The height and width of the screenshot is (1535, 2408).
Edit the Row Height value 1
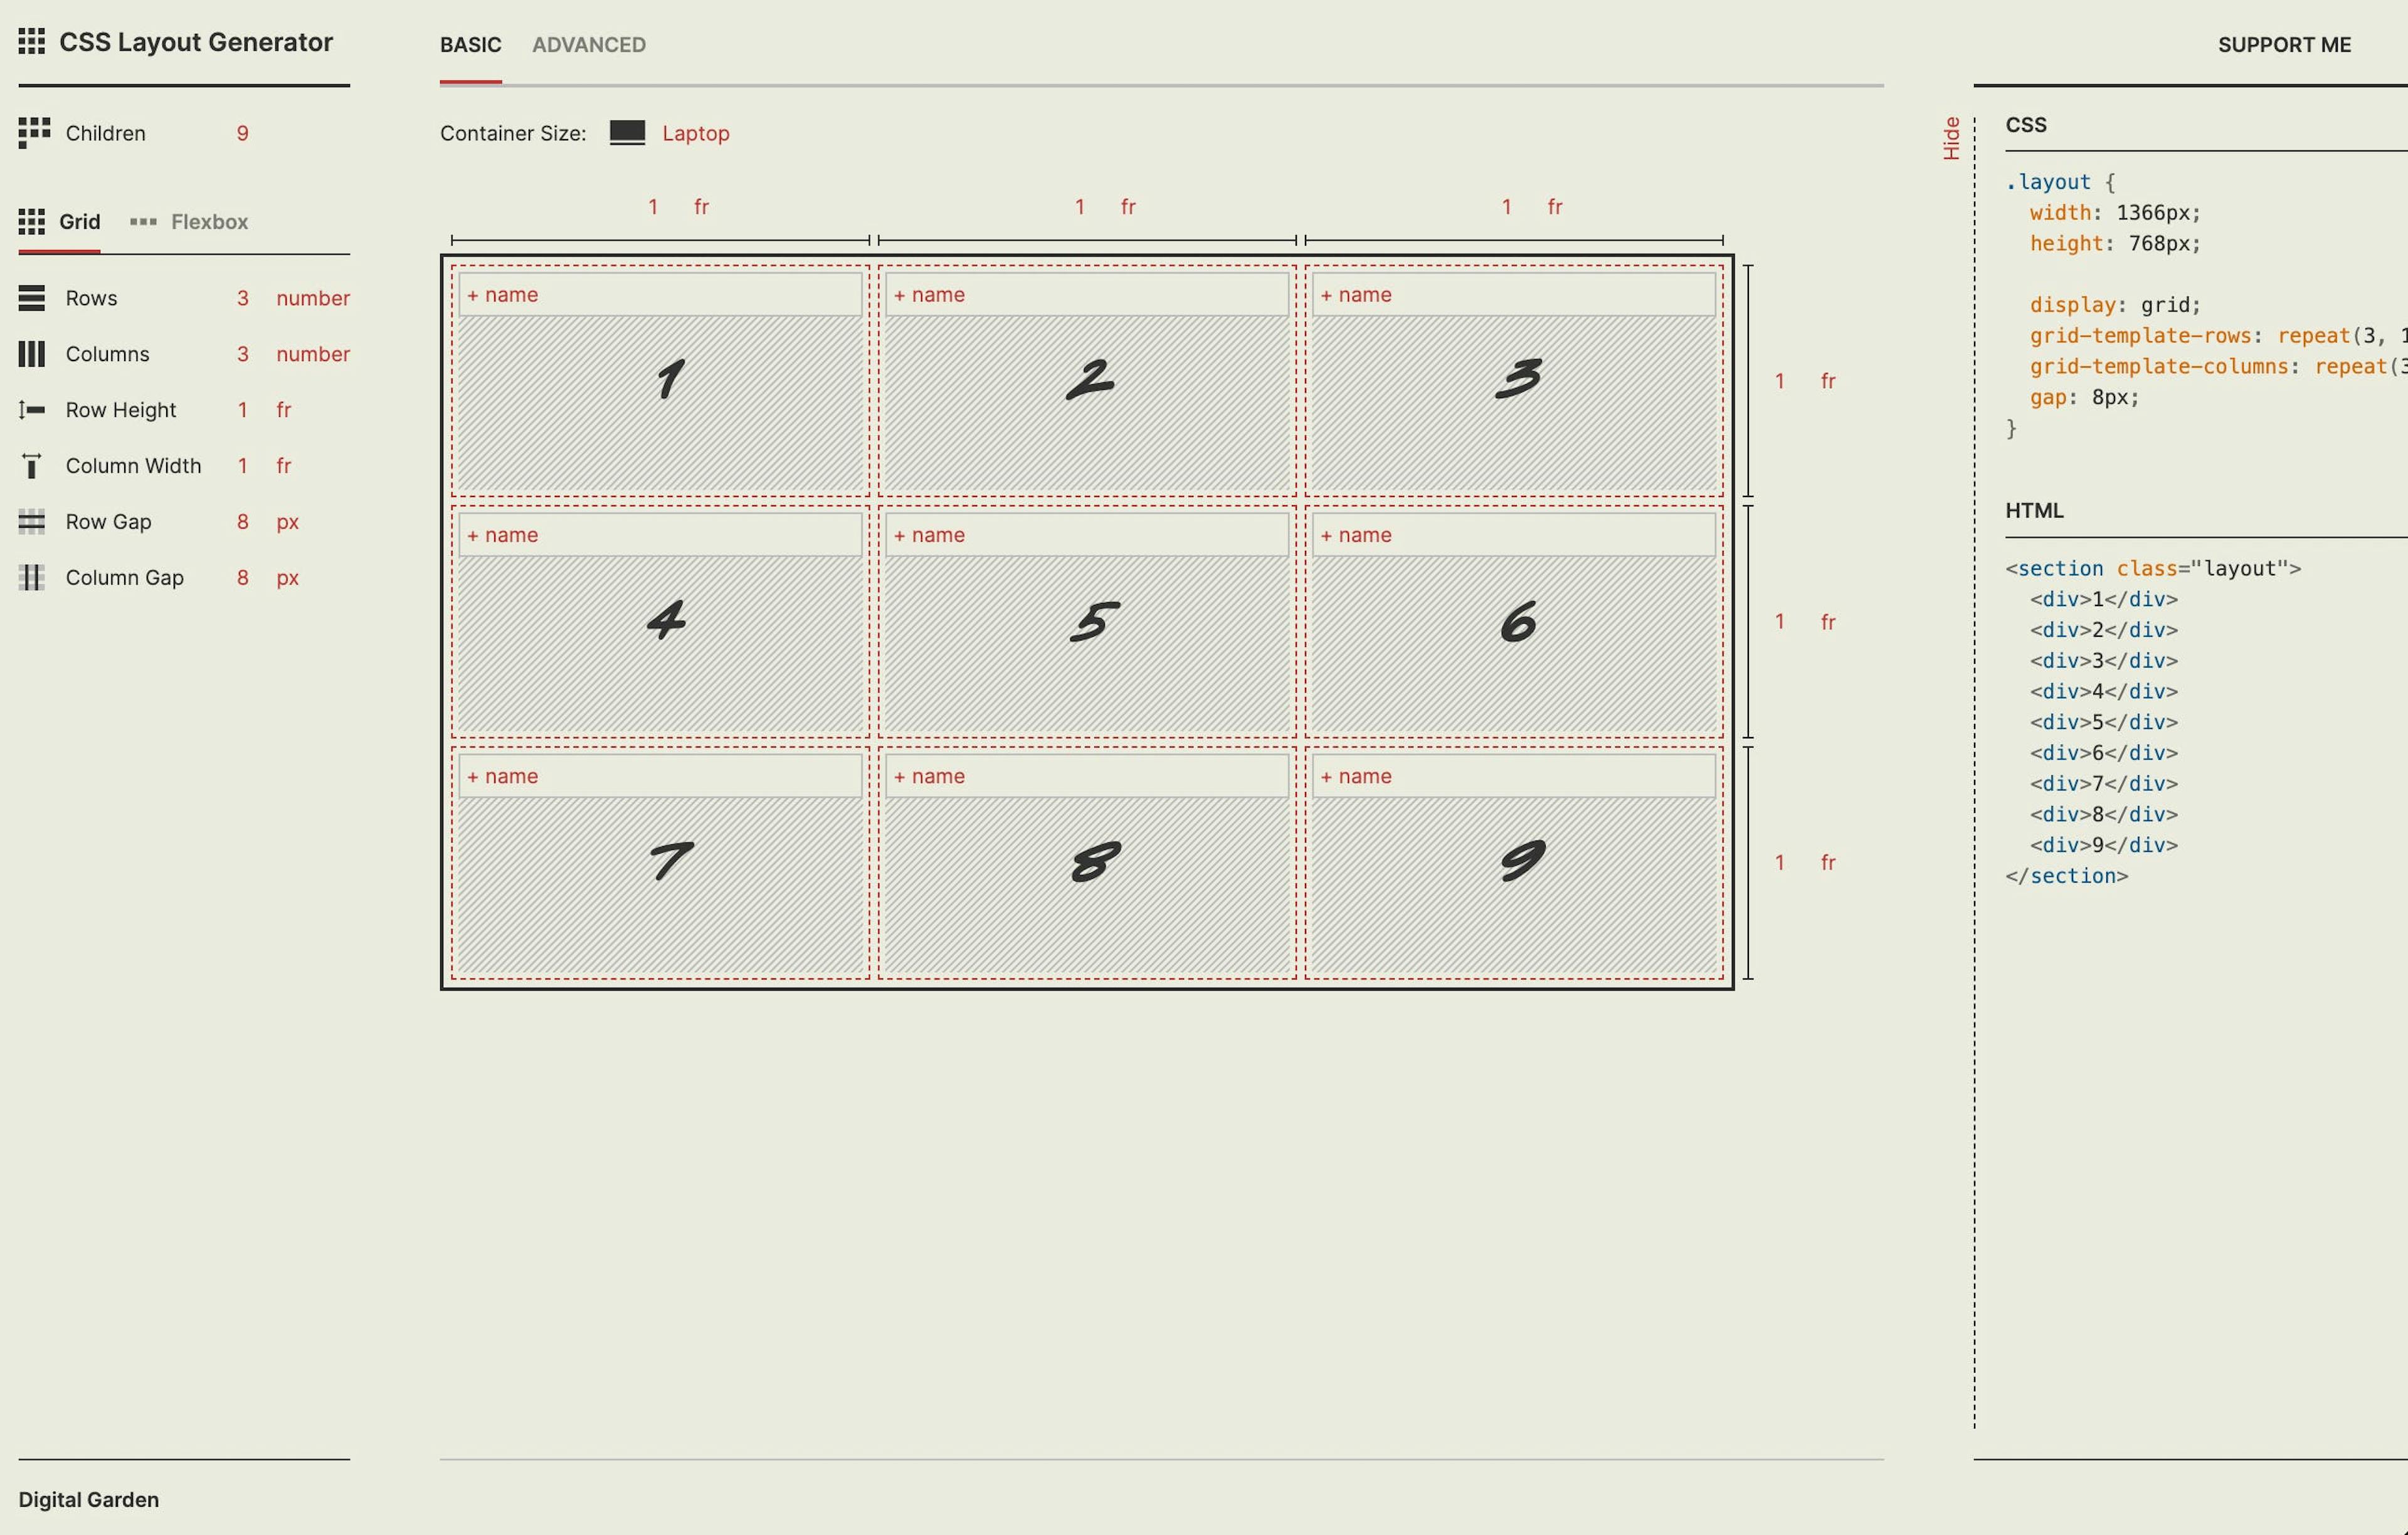click(242, 410)
